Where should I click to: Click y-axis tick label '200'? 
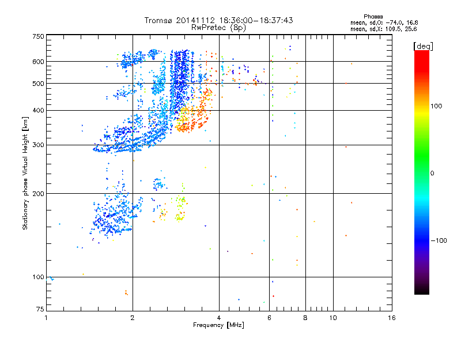point(38,194)
